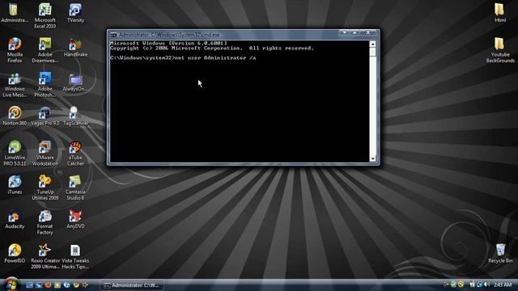Open the Windows Start orb
This screenshot has width=518, height=291.
12,284
